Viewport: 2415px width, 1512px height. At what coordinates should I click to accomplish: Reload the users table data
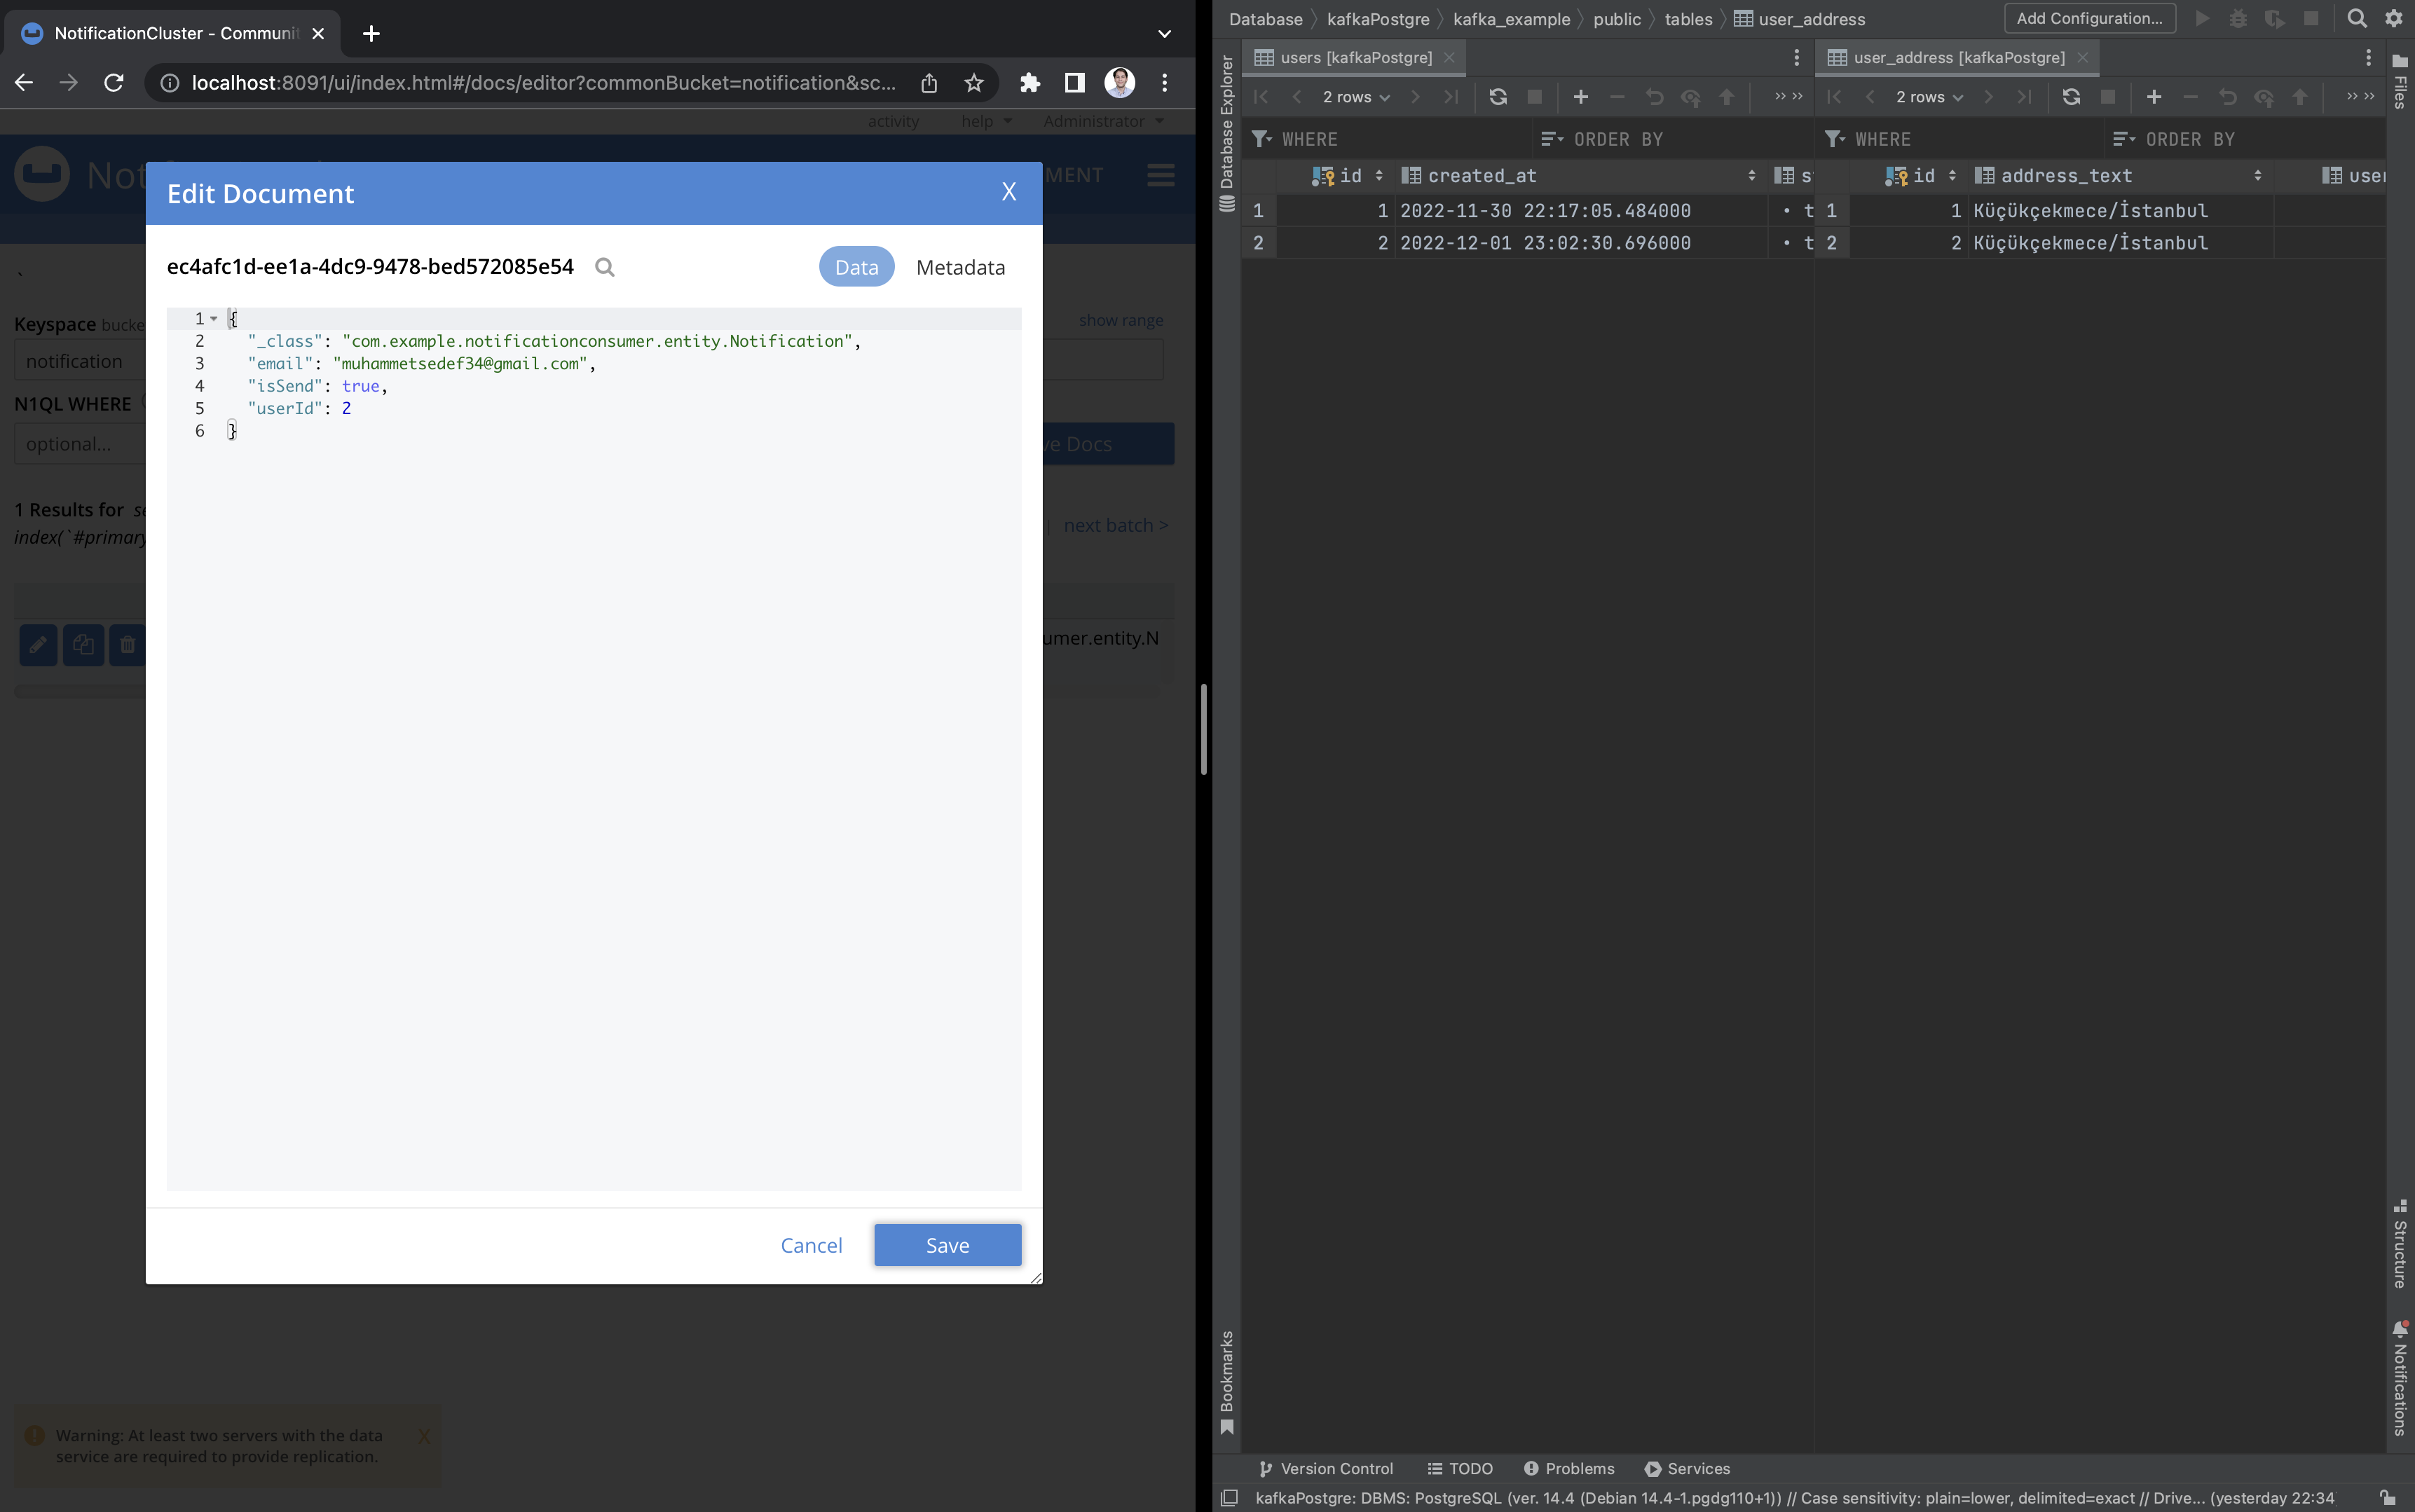click(1497, 97)
